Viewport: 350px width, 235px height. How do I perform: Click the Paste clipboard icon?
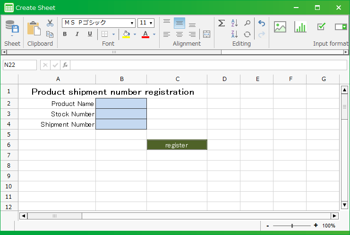tap(34, 28)
